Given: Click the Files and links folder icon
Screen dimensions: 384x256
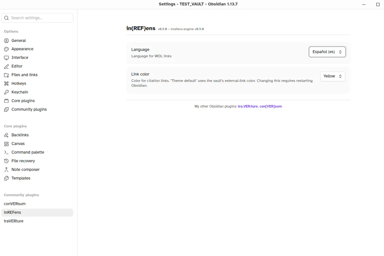Looking at the screenshot, I should click(6, 75).
